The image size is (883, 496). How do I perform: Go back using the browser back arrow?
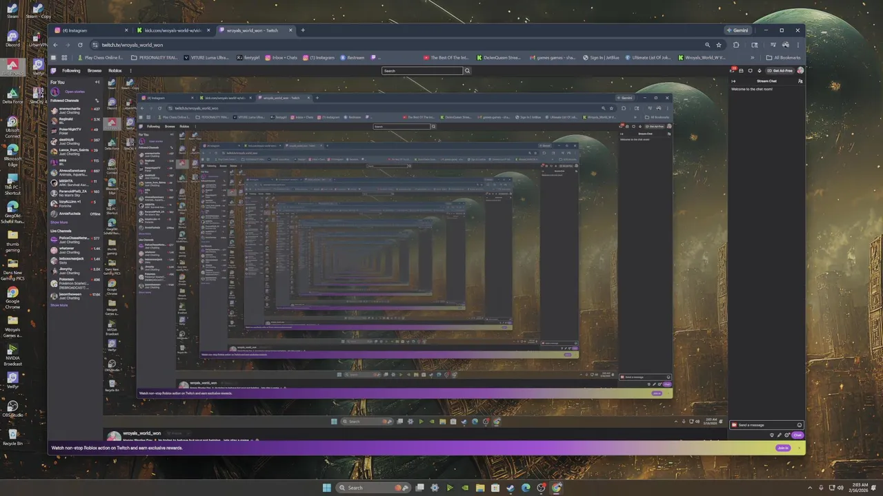pyautogui.click(x=56, y=45)
